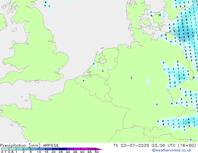Click the ARPEGE model name label
The width and height of the screenshot is (198, 153).
click(51, 146)
